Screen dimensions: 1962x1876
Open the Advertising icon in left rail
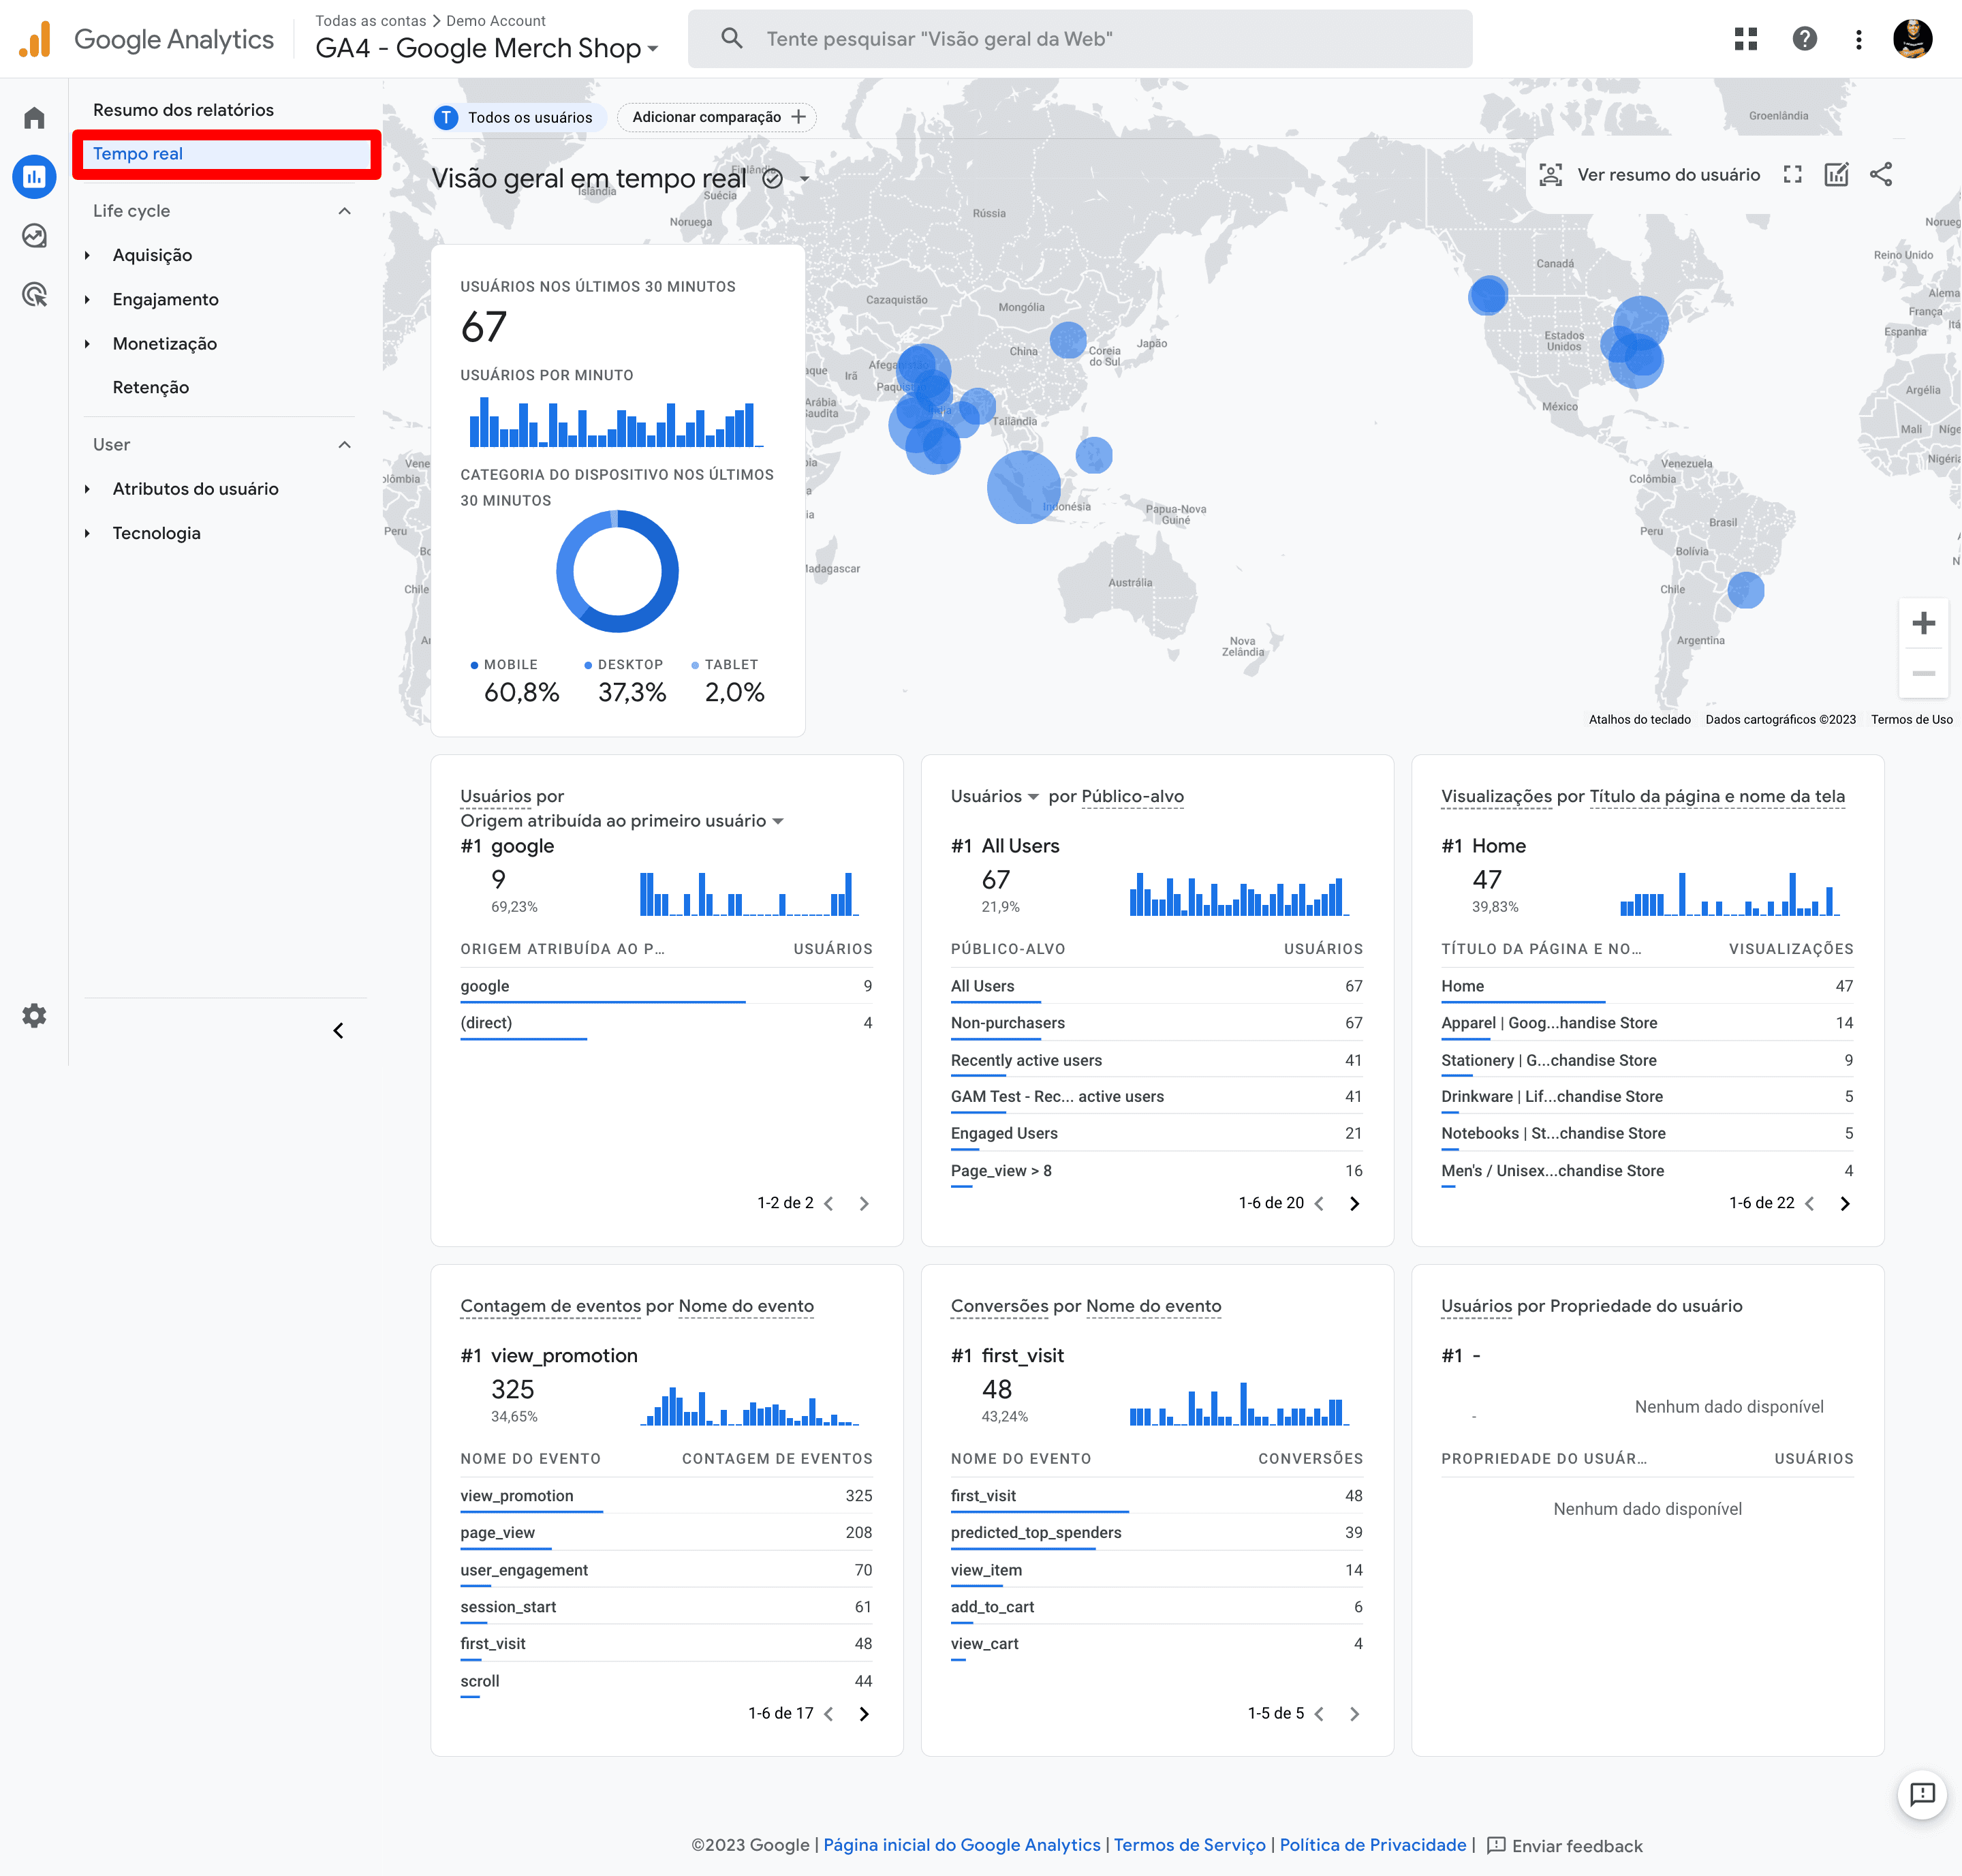(x=34, y=295)
